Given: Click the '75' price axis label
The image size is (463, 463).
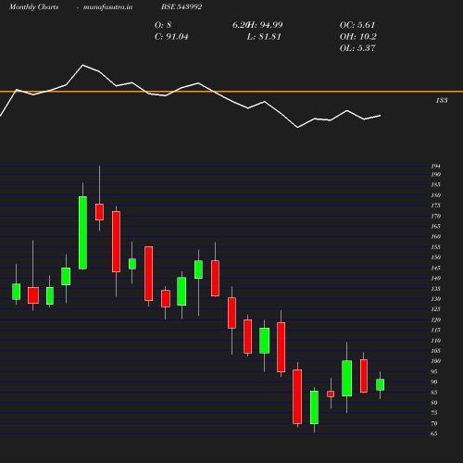Looking at the screenshot, I should pos(434,413).
